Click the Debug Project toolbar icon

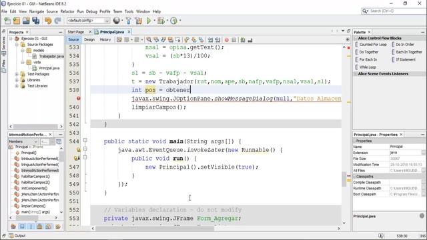click(161, 21)
